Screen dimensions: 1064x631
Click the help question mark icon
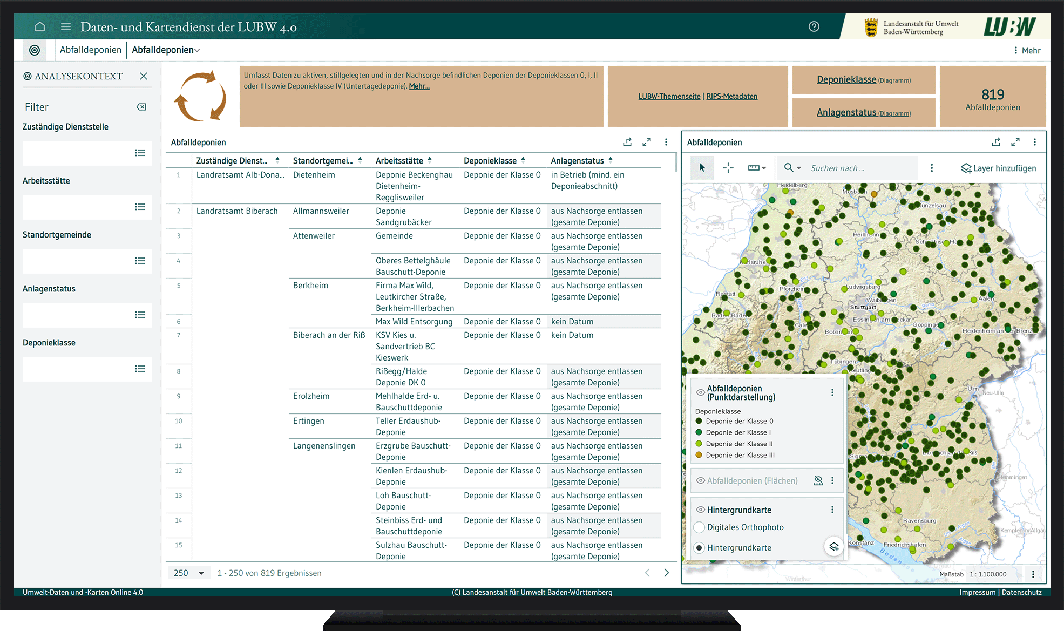[814, 26]
